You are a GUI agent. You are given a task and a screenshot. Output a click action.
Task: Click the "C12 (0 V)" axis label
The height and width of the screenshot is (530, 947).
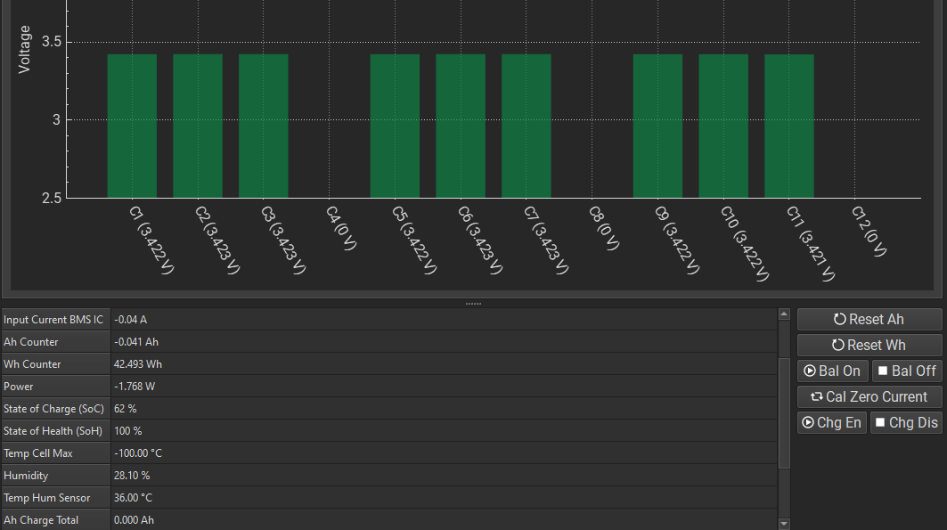click(x=869, y=232)
